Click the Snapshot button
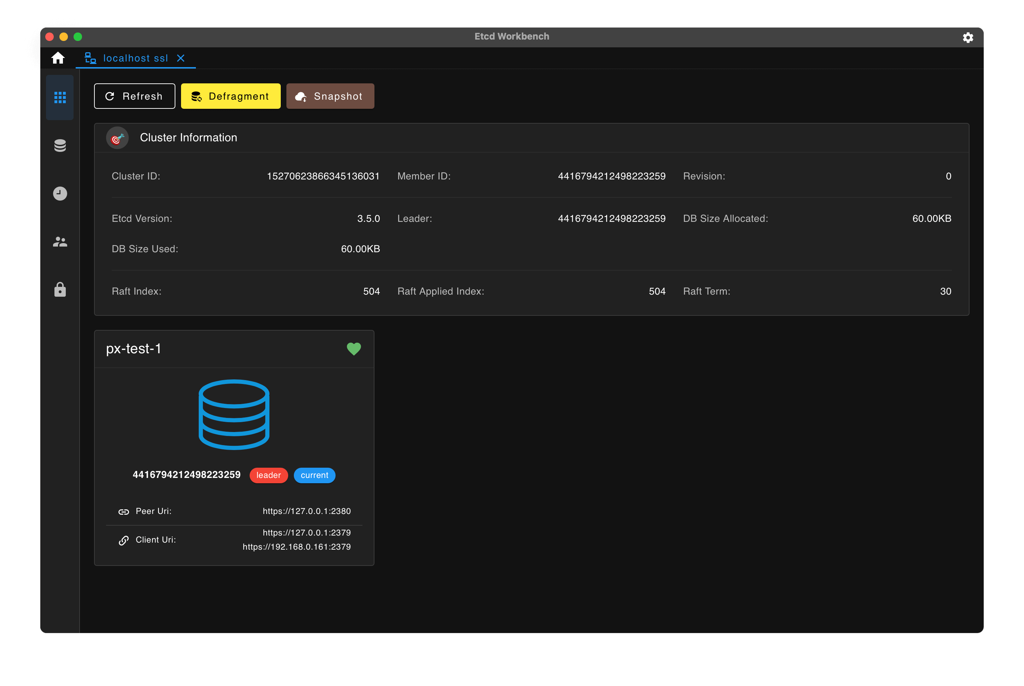1024x686 pixels. [x=330, y=96]
